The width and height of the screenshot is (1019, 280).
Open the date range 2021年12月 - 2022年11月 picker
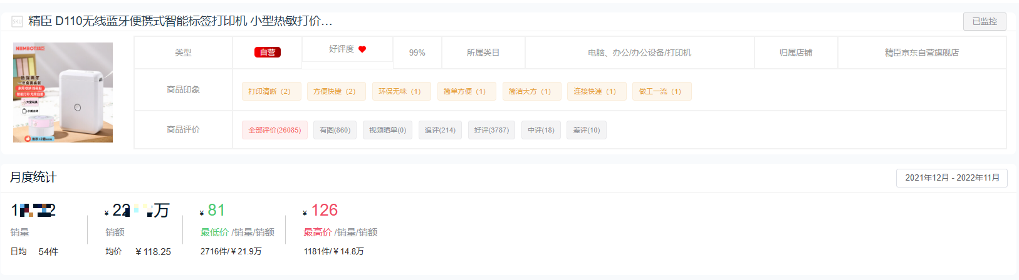[x=952, y=178]
